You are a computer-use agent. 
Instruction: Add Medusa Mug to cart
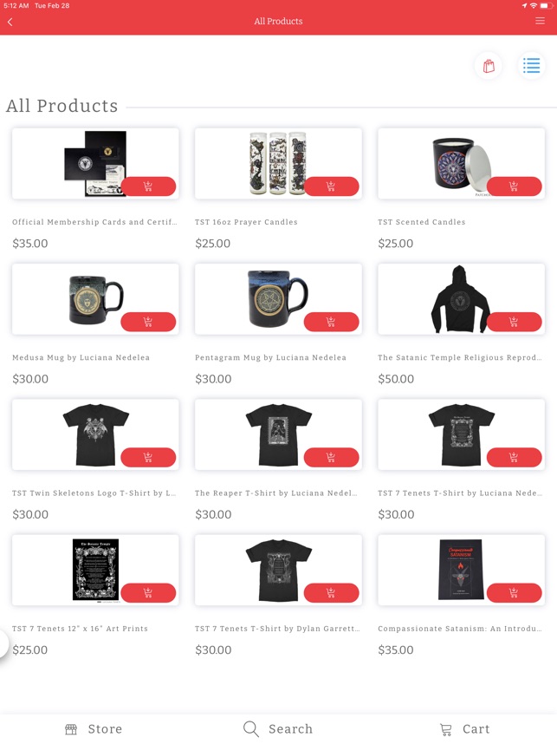(x=148, y=322)
